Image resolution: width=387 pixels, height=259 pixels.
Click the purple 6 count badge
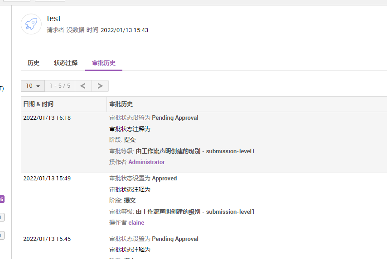[2, 199]
